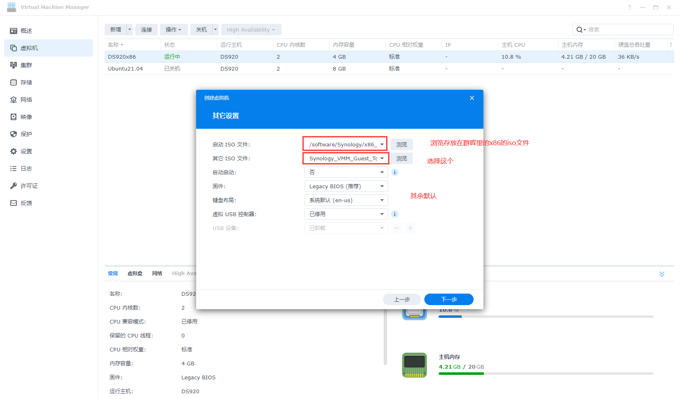This screenshot has width=680, height=399.
Task: Click info icon beside 自动启动 dropdown
Action: tap(395, 172)
